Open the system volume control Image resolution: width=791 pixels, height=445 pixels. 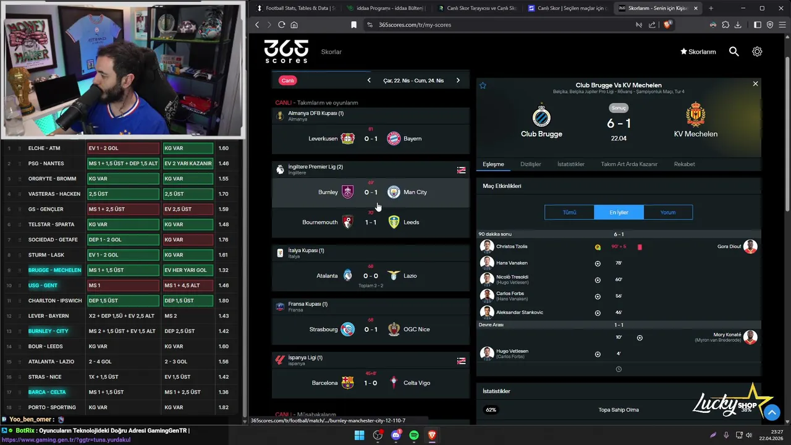point(748,435)
